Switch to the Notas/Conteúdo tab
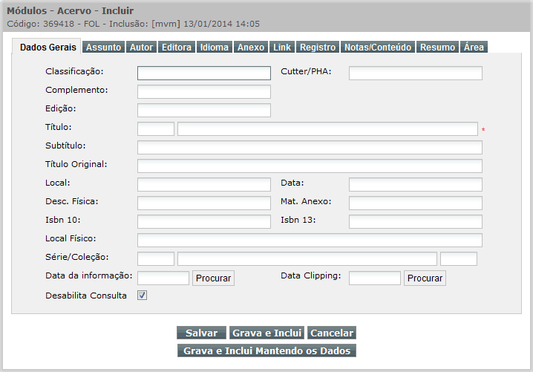This screenshot has width=533, height=372. [x=378, y=47]
